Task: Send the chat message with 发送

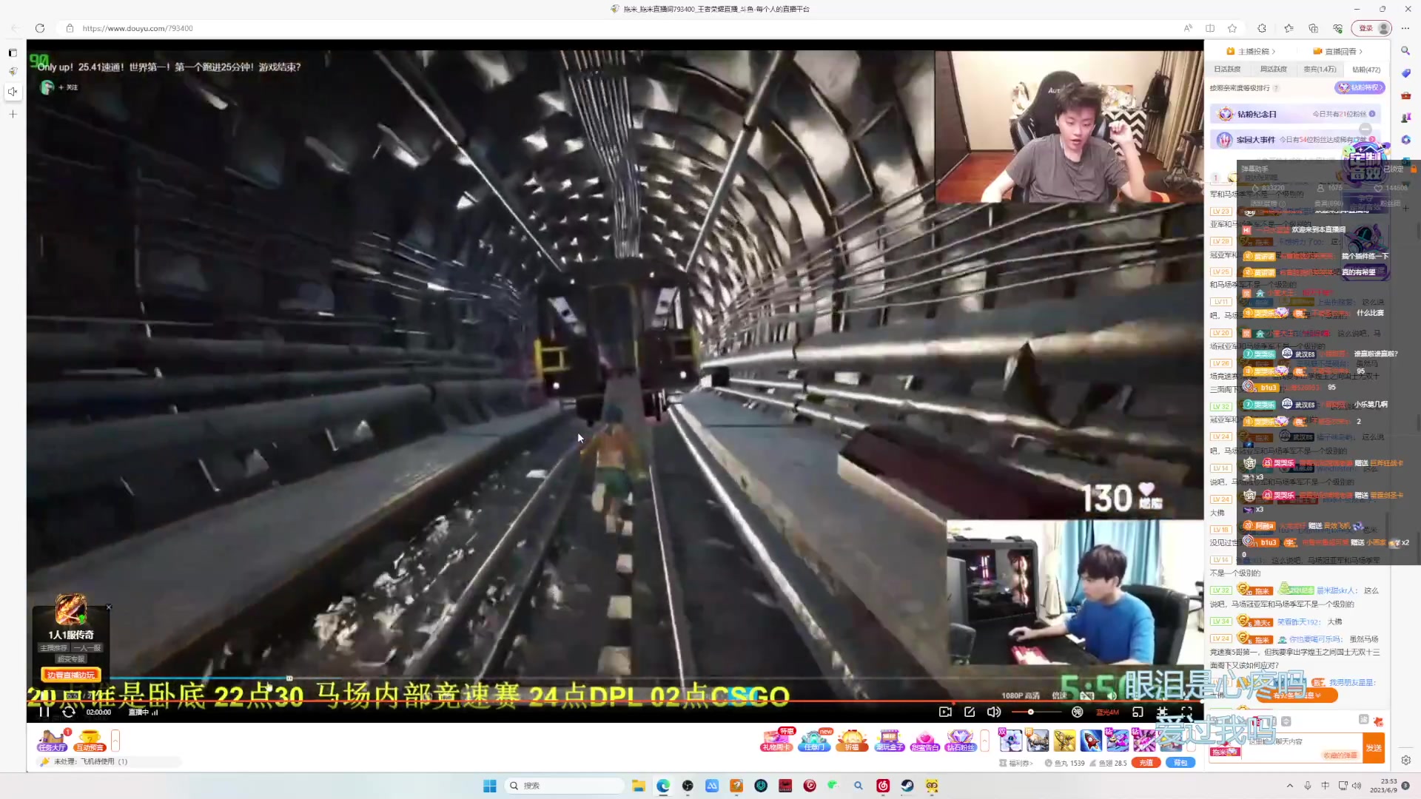Action: click(1374, 748)
